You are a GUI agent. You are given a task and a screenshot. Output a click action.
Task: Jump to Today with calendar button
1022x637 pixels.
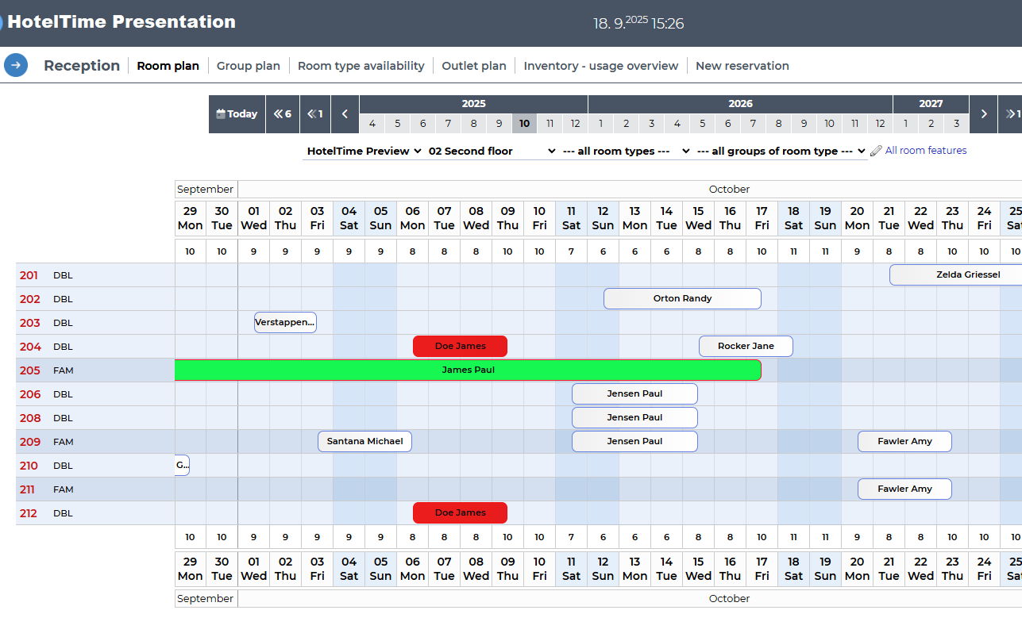pyautogui.click(x=237, y=114)
